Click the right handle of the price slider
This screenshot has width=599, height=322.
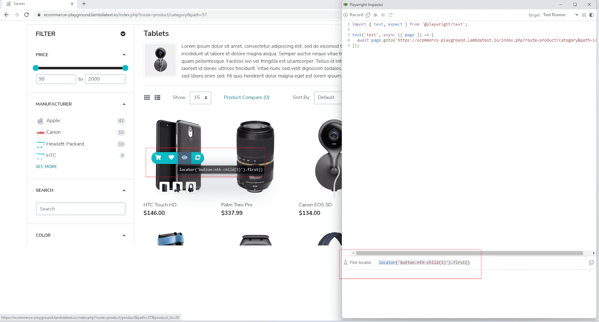pyautogui.click(x=125, y=68)
